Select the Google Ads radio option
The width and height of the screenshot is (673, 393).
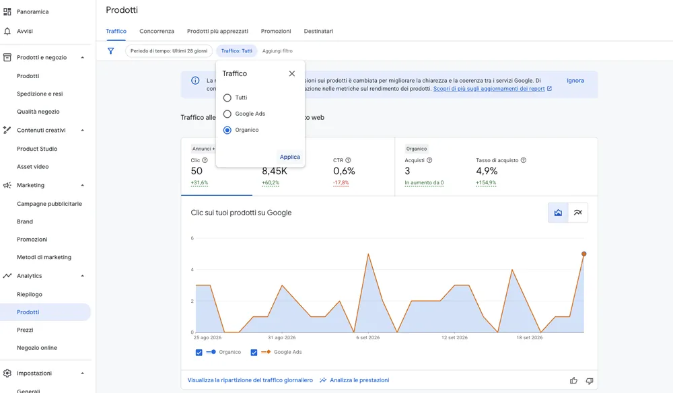pyautogui.click(x=227, y=114)
